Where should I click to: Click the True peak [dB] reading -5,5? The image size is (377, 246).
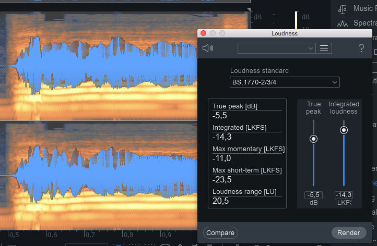pos(220,115)
